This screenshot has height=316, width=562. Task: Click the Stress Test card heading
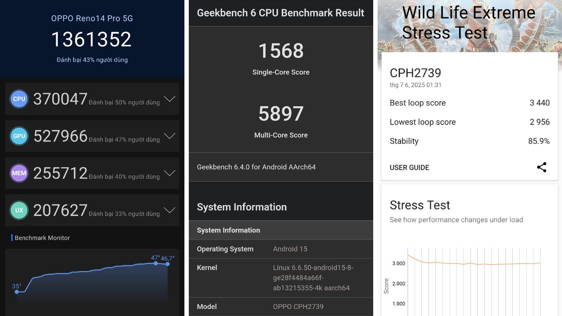pos(420,205)
